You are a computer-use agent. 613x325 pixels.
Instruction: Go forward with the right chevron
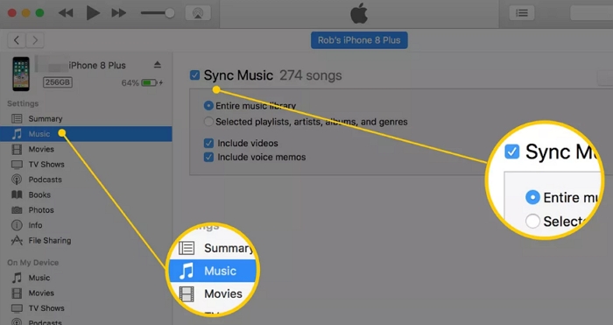(x=35, y=40)
